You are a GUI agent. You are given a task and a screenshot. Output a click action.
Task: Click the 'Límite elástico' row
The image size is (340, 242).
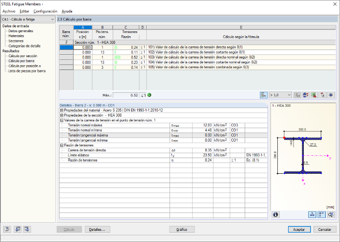tap(163, 155)
